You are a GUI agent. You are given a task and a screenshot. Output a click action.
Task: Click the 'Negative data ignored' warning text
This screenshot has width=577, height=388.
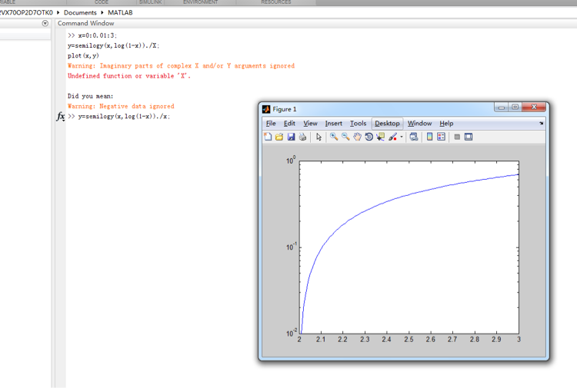coord(121,106)
